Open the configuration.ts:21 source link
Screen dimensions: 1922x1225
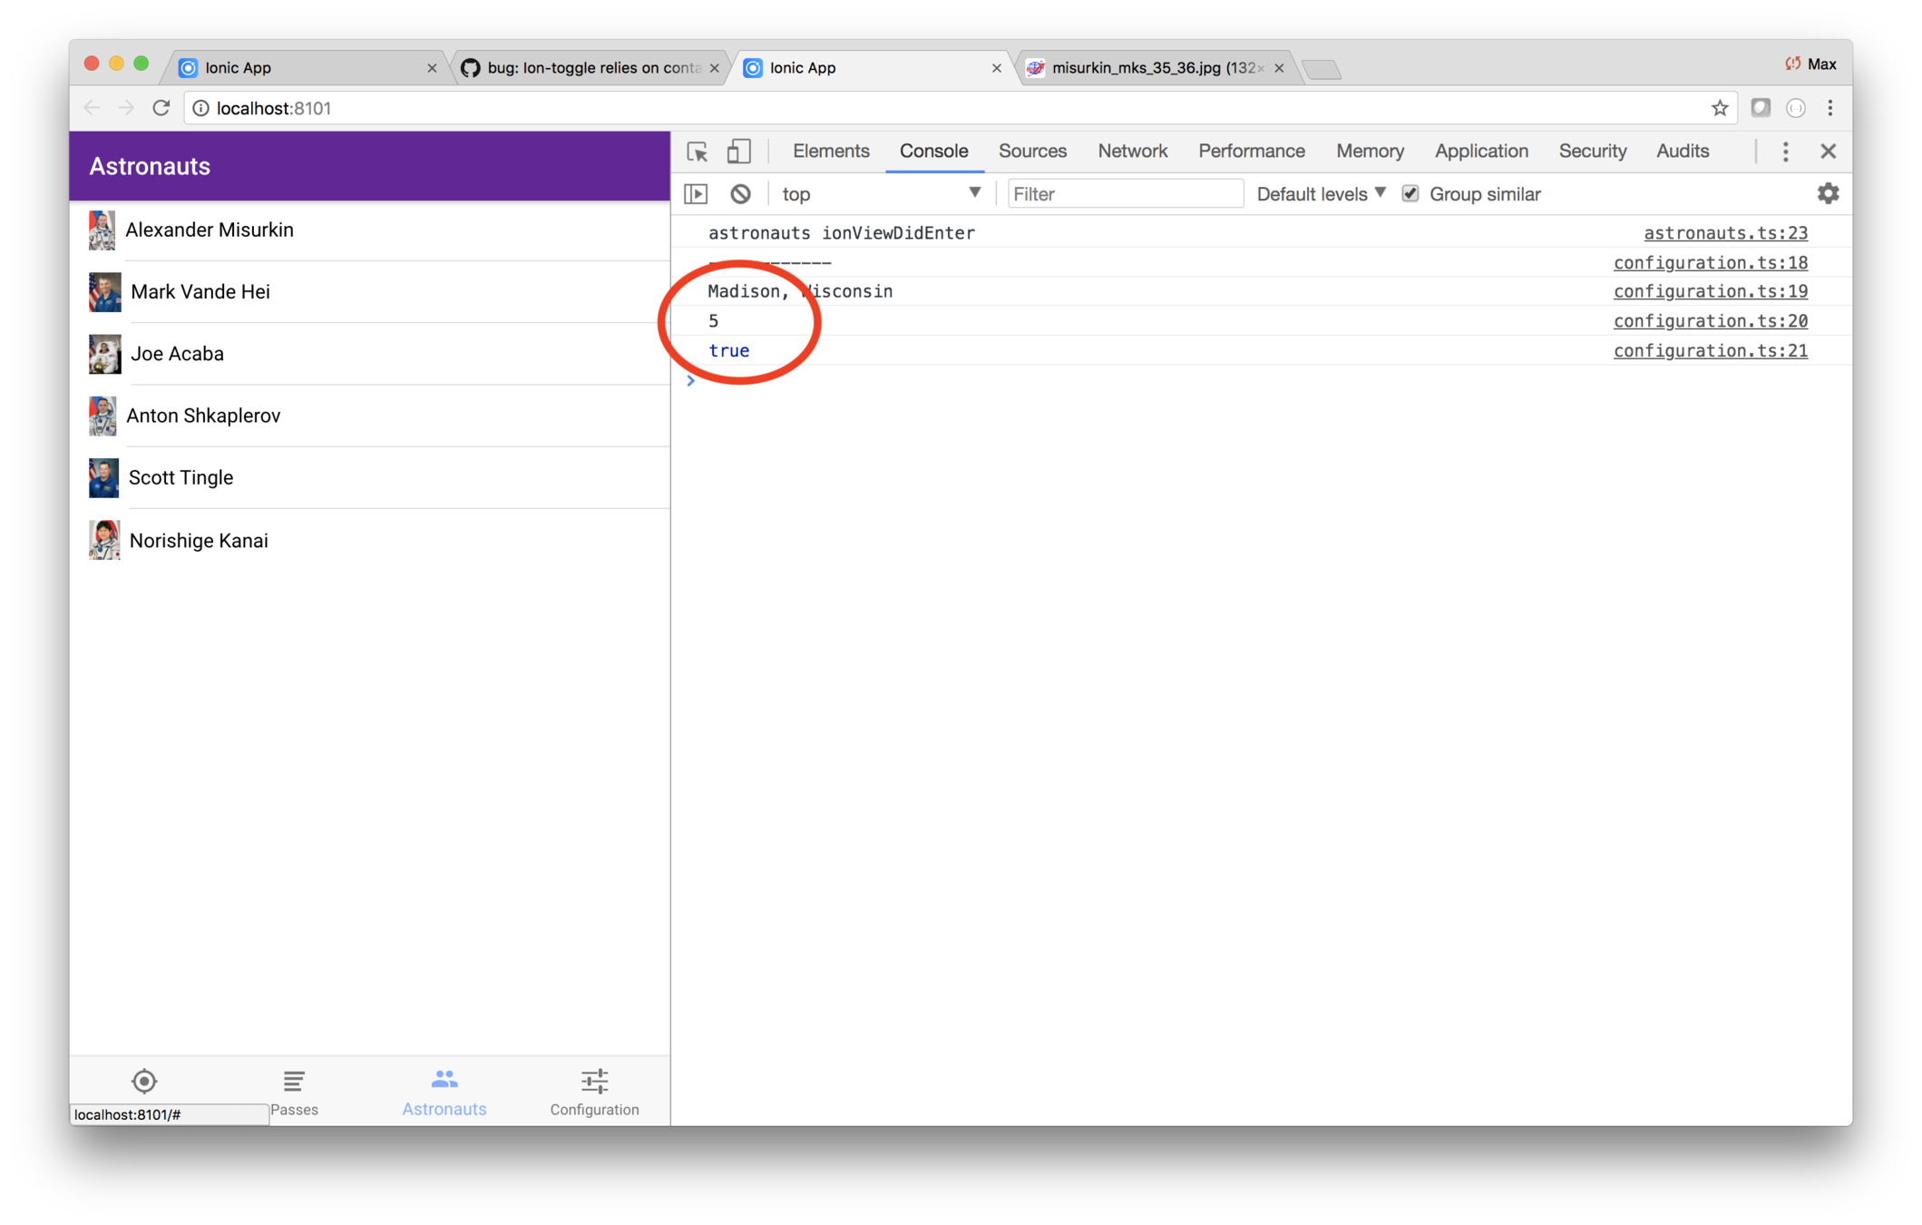tap(1710, 351)
